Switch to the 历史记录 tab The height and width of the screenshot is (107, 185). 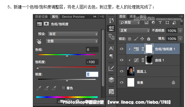point(41,17)
